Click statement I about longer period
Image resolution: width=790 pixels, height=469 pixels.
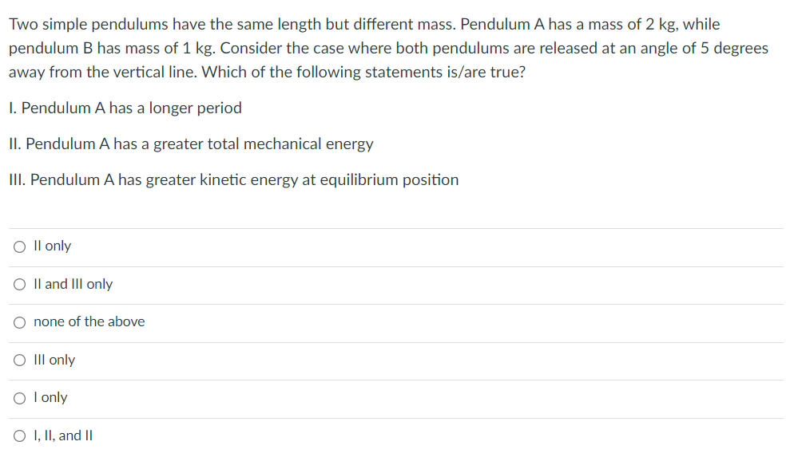pyautogui.click(x=125, y=108)
